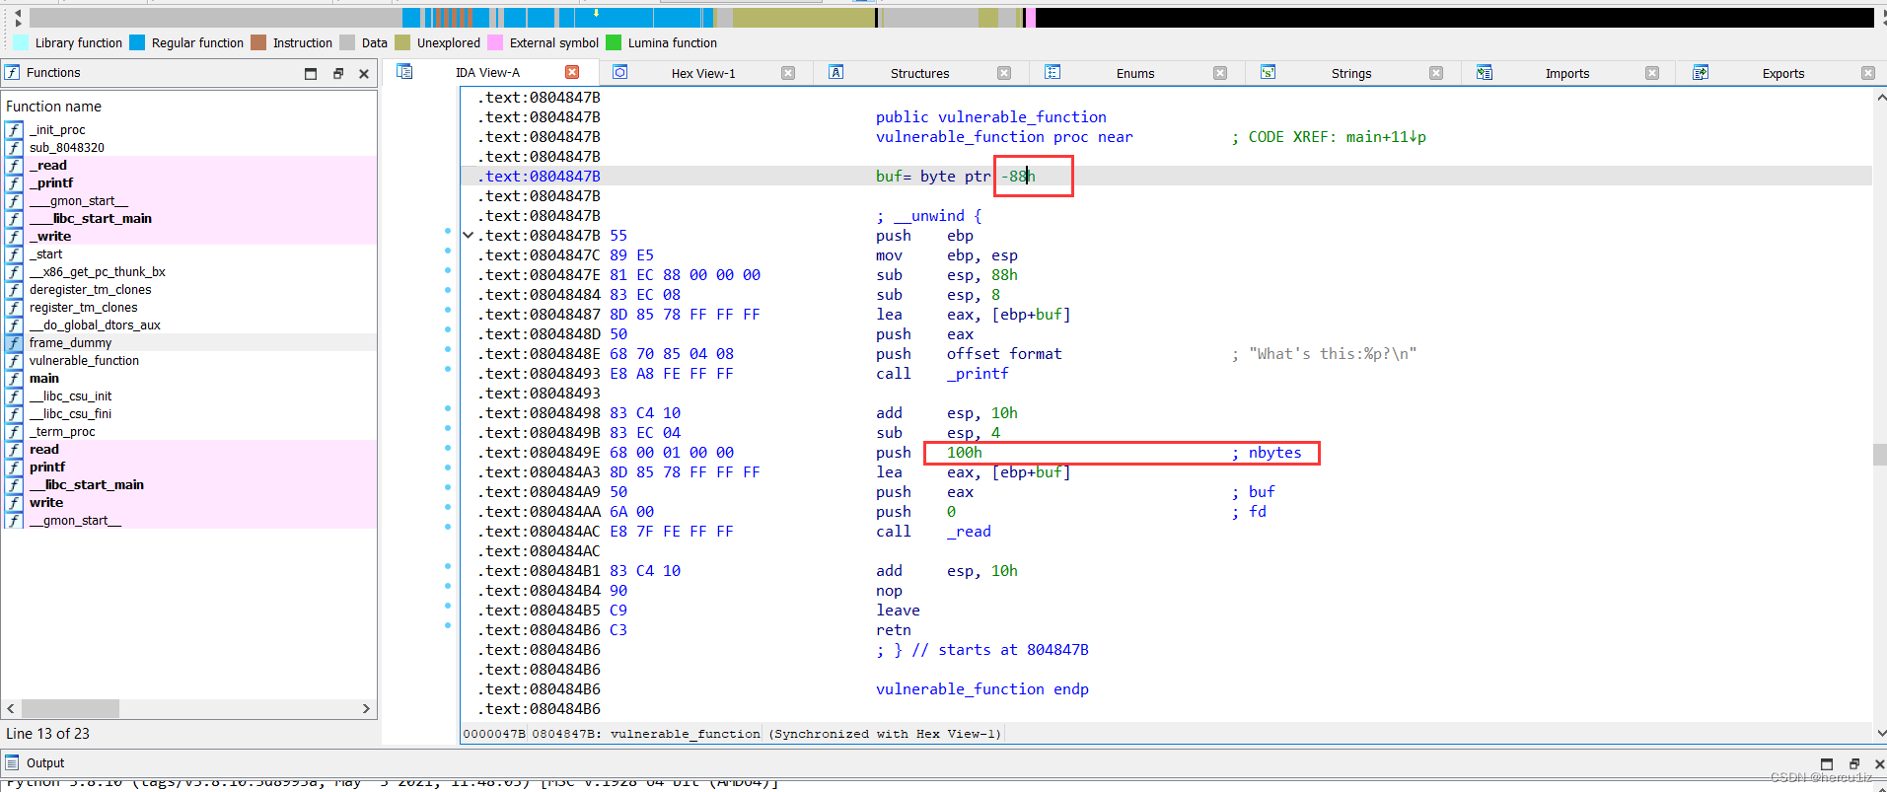This screenshot has width=1887, height=792.
Task: Click the Lumina function legend color
Action: [614, 42]
